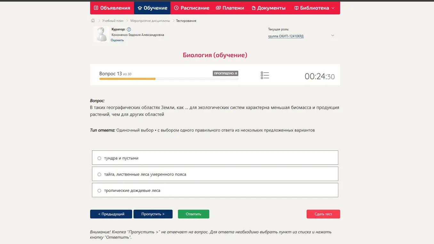The height and width of the screenshot is (244, 434).
Task: Click the book icon beside Библиотека
Action: tap(296, 8)
